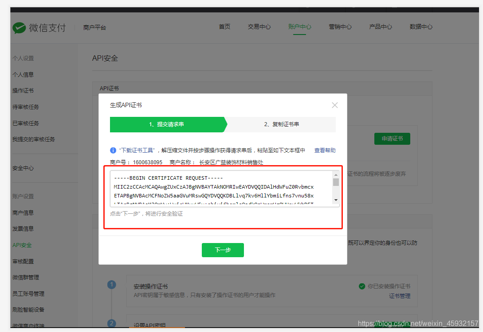Click the WeChat Pay logo
483x332 pixels.
pos(39,27)
